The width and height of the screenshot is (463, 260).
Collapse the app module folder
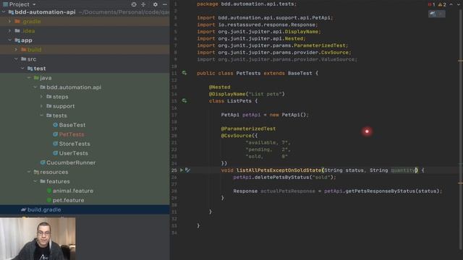coord(9,40)
